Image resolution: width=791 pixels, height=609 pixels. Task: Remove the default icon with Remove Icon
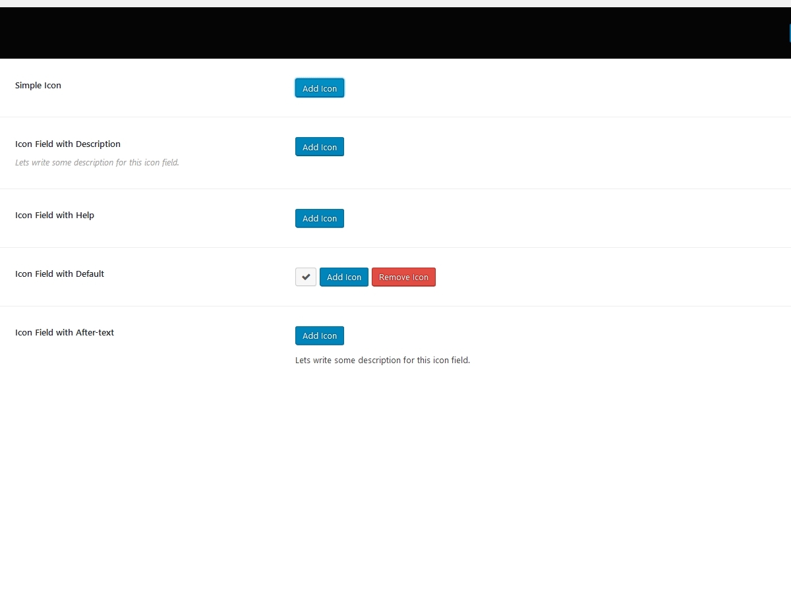(403, 277)
